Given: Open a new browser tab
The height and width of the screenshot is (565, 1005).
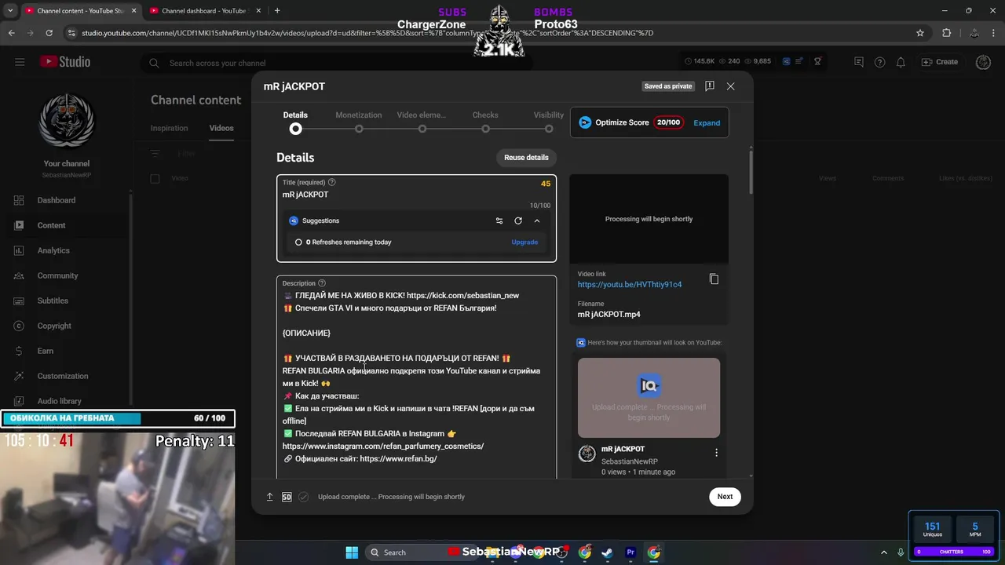Looking at the screenshot, I should click(277, 10).
